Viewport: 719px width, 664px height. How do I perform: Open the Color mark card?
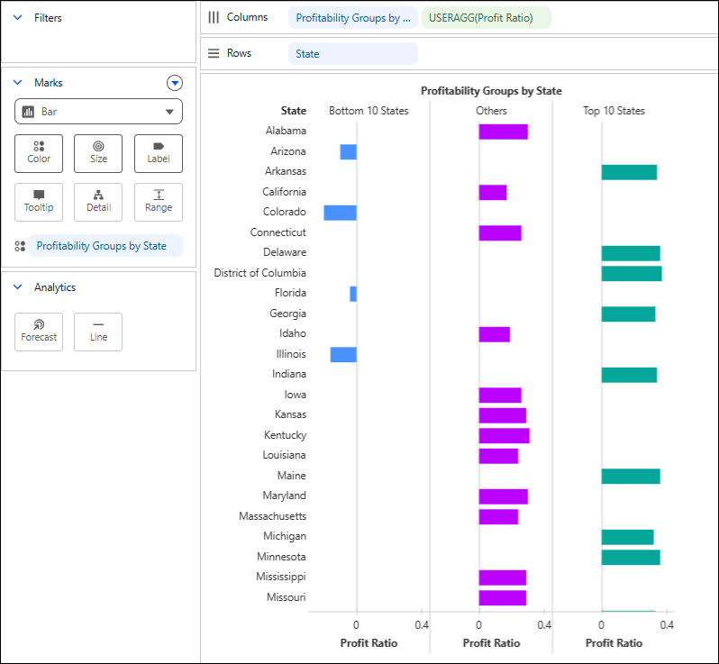[x=39, y=154]
